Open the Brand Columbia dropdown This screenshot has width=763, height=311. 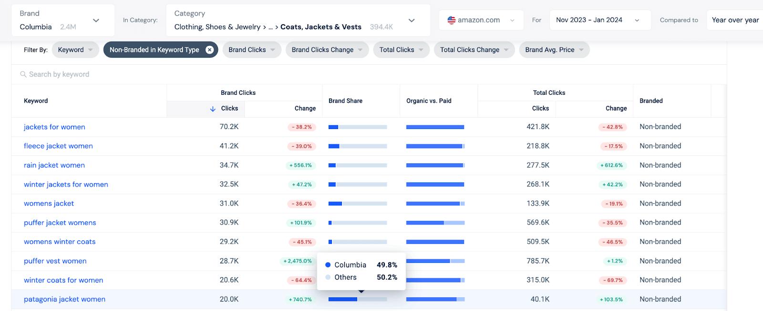(x=63, y=20)
